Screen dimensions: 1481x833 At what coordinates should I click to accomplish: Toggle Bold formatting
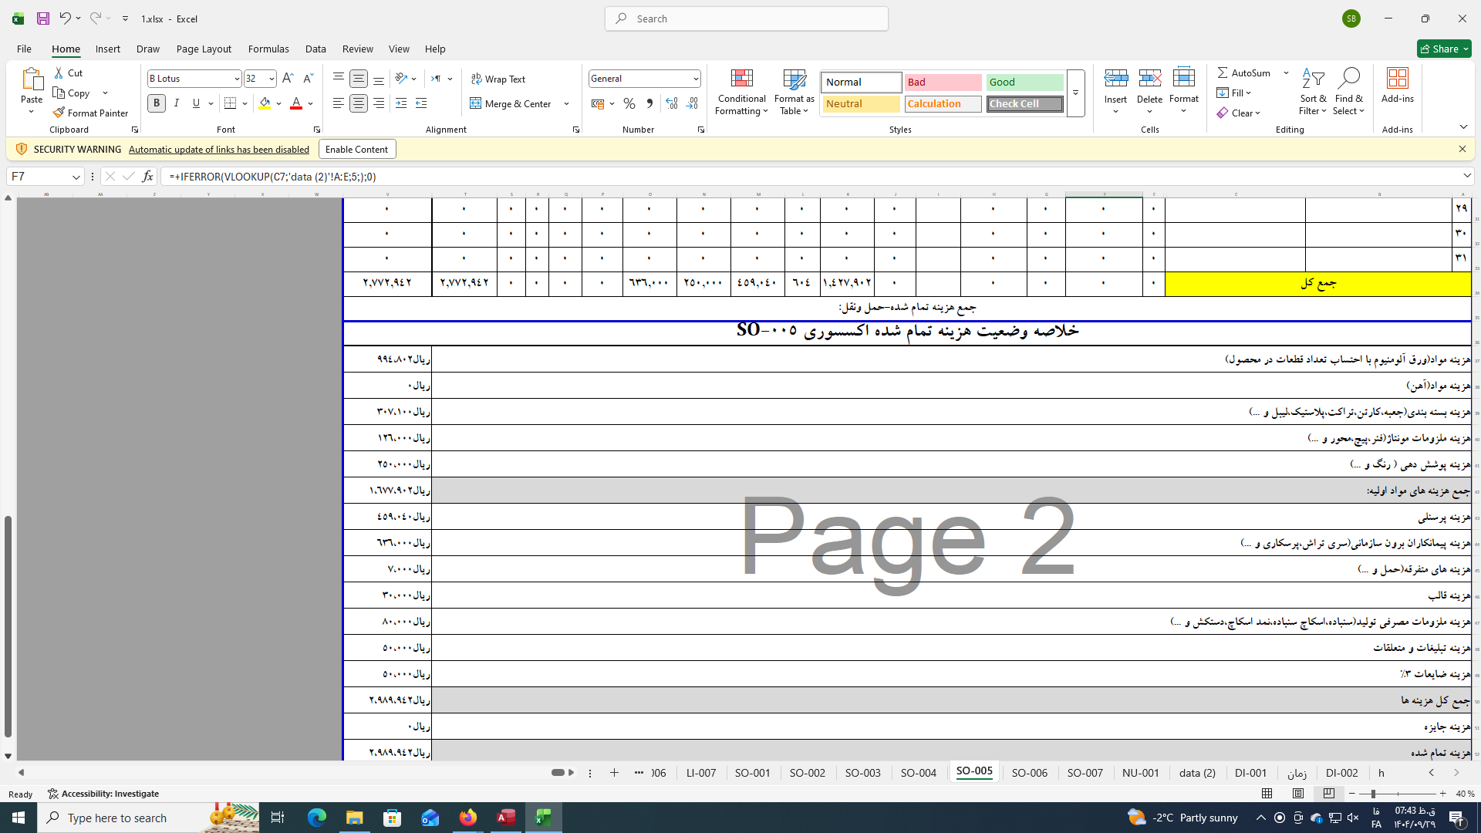(157, 103)
